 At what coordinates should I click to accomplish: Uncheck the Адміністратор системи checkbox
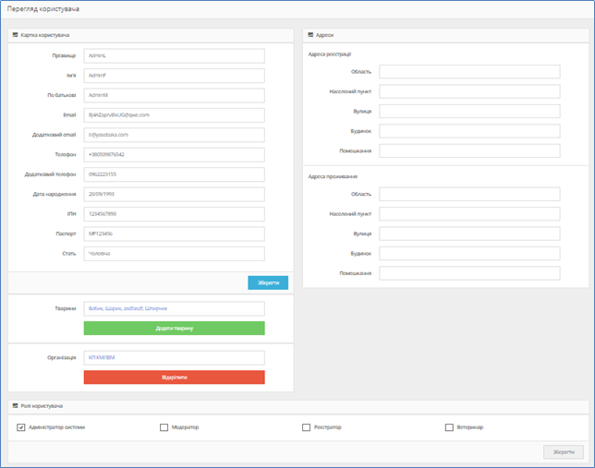[x=21, y=427]
